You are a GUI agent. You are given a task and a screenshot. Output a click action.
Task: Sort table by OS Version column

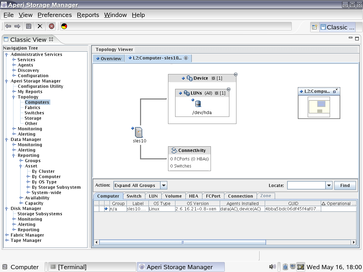(197, 204)
